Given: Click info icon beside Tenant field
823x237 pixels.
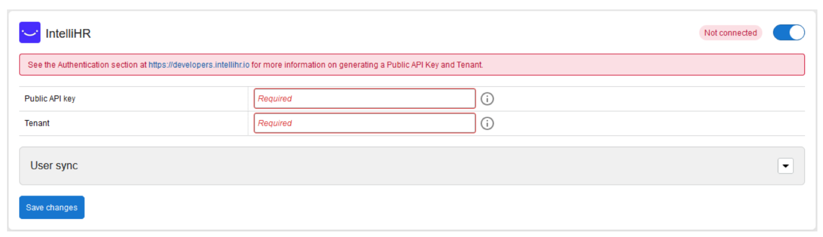Looking at the screenshot, I should pyautogui.click(x=487, y=123).
